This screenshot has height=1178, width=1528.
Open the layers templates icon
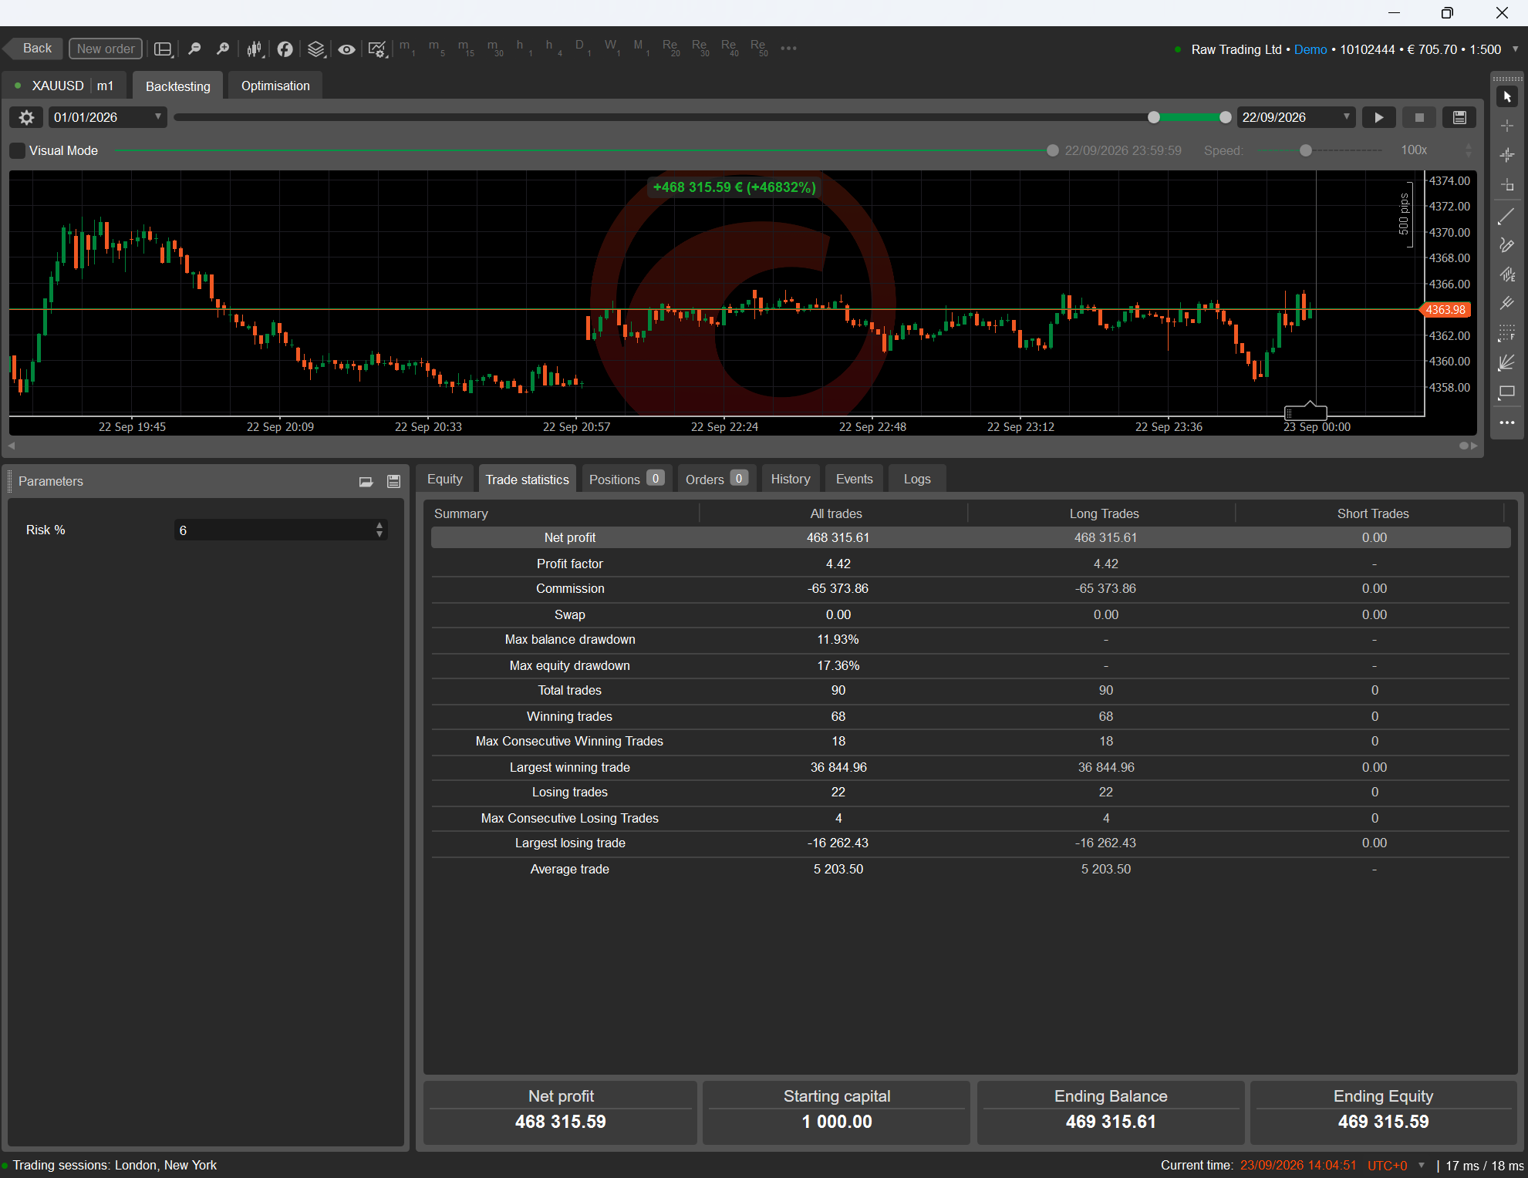[x=316, y=49]
